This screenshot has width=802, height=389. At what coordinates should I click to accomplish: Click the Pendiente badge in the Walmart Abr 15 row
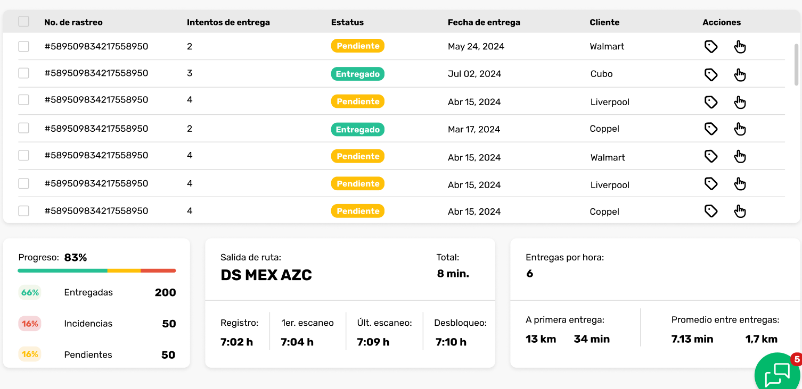coord(358,156)
